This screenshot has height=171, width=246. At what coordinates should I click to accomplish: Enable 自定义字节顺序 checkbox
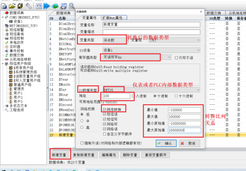[105, 134]
